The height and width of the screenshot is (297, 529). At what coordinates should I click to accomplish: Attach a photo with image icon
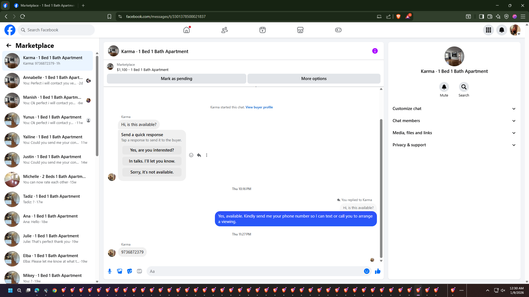pos(120,271)
